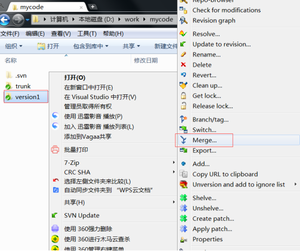This screenshot has width=300, height=251.
Task: Select the version1 folder
Action: [x=26, y=96]
